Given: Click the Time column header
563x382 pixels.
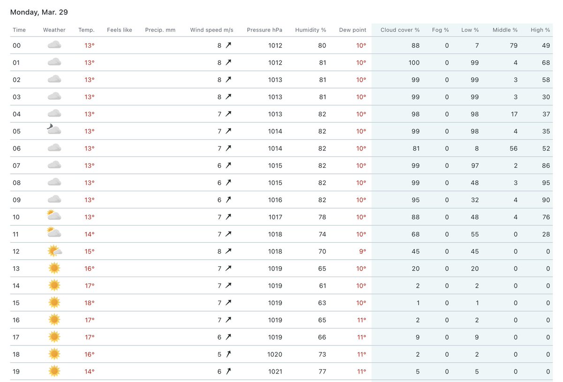Looking at the screenshot, I should (x=19, y=30).
